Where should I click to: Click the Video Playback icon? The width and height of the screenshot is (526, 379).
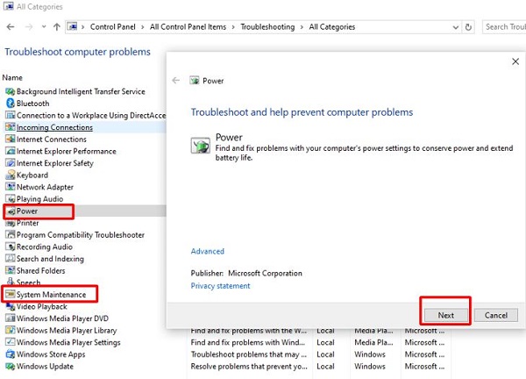click(11, 306)
